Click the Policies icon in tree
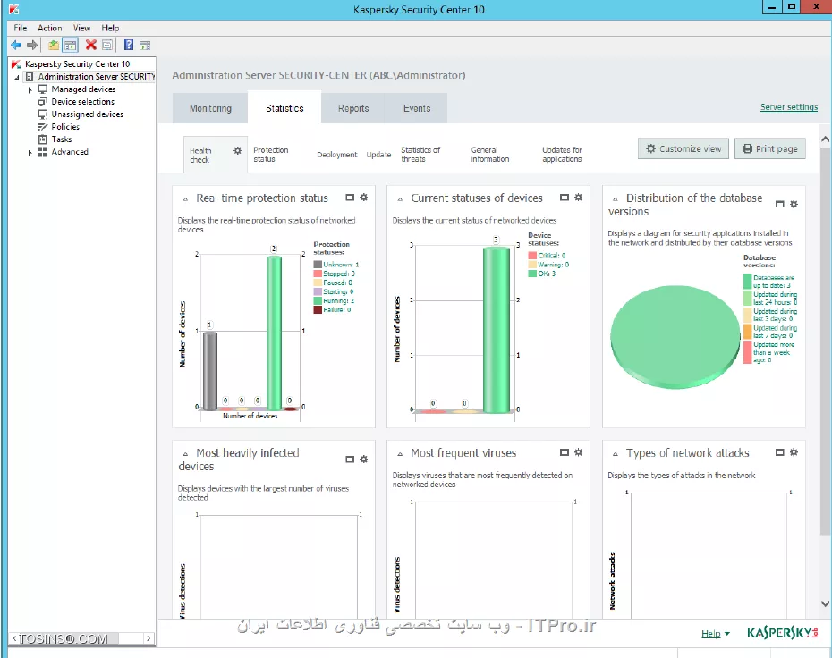Image resolution: width=832 pixels, height=658 pixels. [42, 127]
